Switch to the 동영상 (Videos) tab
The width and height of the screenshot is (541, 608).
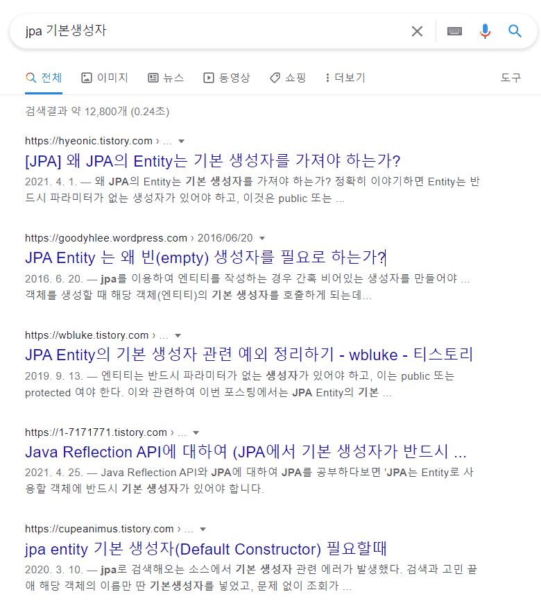click(x=227, y=78)
